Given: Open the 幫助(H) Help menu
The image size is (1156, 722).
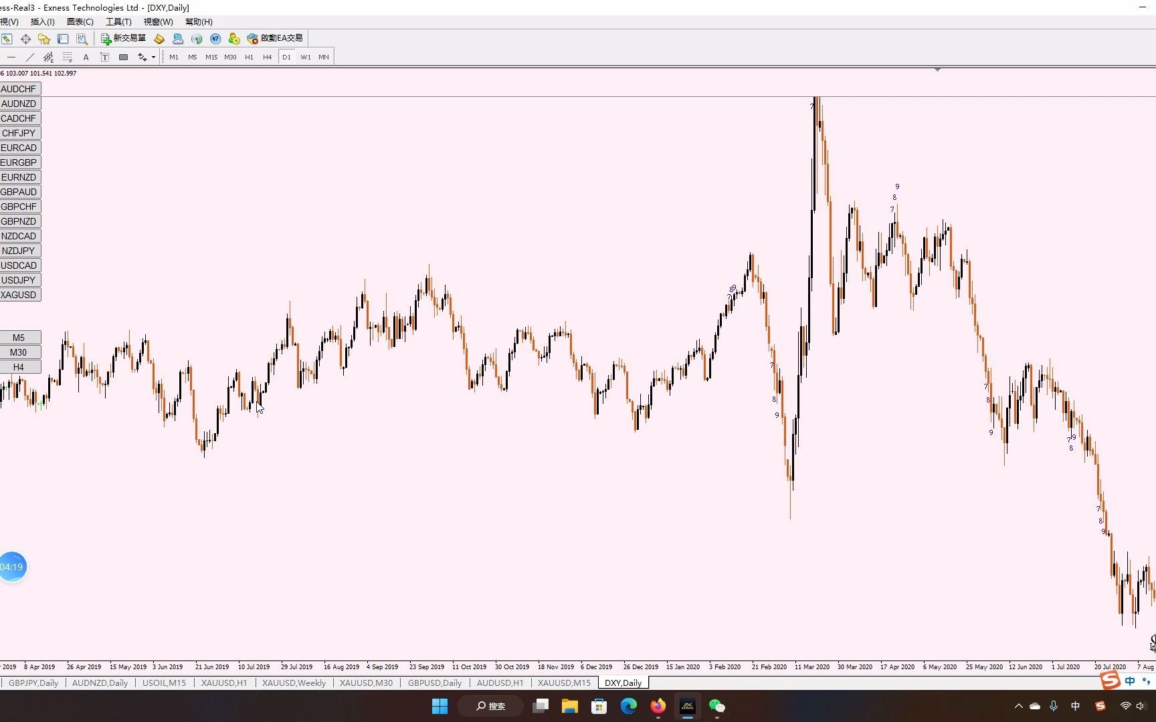Looking at the screenshot, I should point(199,22).
